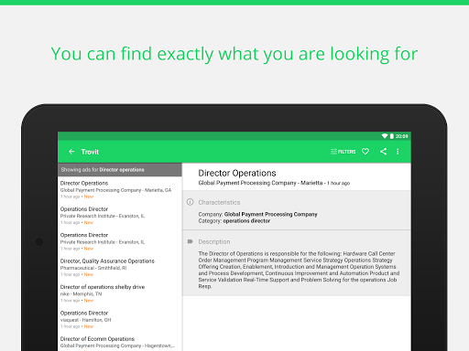Click the job description text block

click(299, 270)
